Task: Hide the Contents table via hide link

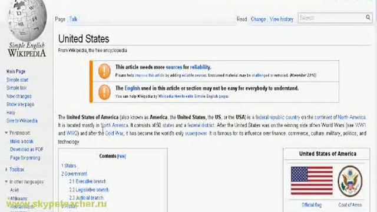Action: 121,157
